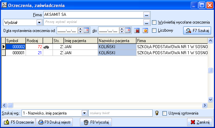This screenshot has width=215, height=128.
Task: Click Rodzaj value 21
Action: pos(40,53)
